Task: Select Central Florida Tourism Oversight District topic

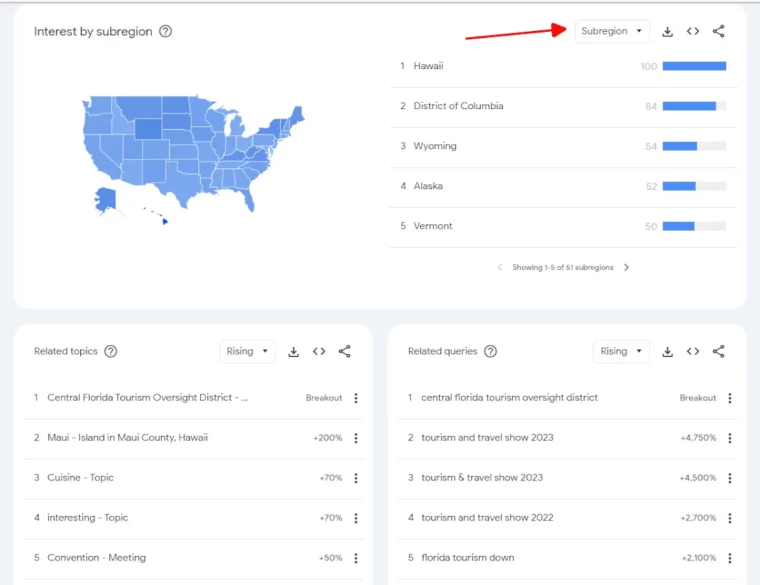Action: [147, 397]
